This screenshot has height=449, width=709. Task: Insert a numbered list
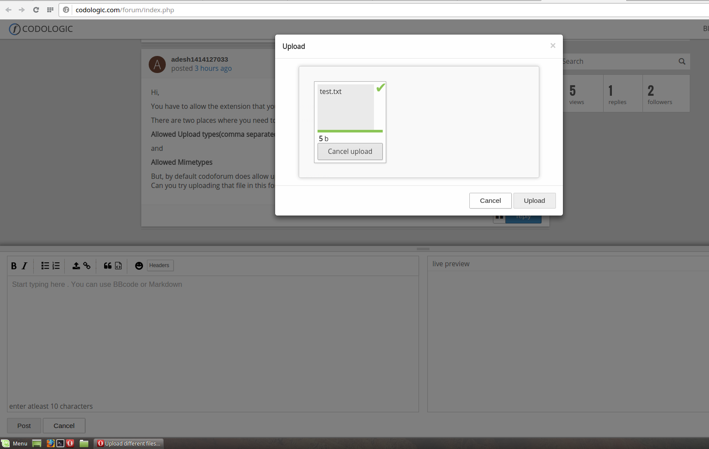click(x=56, y=266)
